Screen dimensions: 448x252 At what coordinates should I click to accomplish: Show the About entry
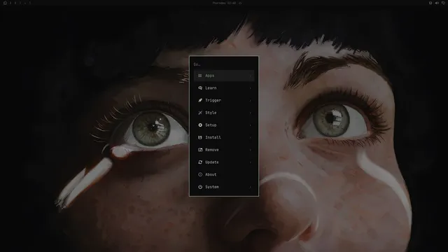[x=224, y=174]
